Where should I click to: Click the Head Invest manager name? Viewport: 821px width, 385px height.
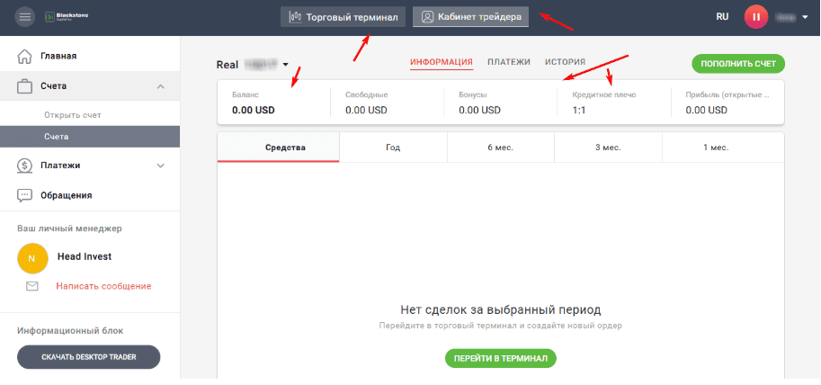[85, 256]
